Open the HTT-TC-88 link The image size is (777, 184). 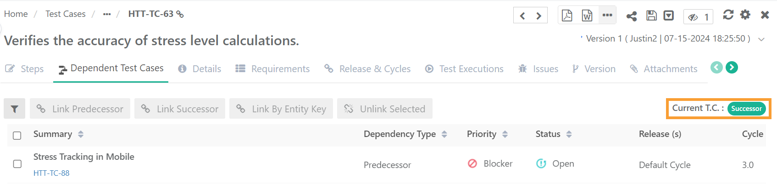pos(51,173)
